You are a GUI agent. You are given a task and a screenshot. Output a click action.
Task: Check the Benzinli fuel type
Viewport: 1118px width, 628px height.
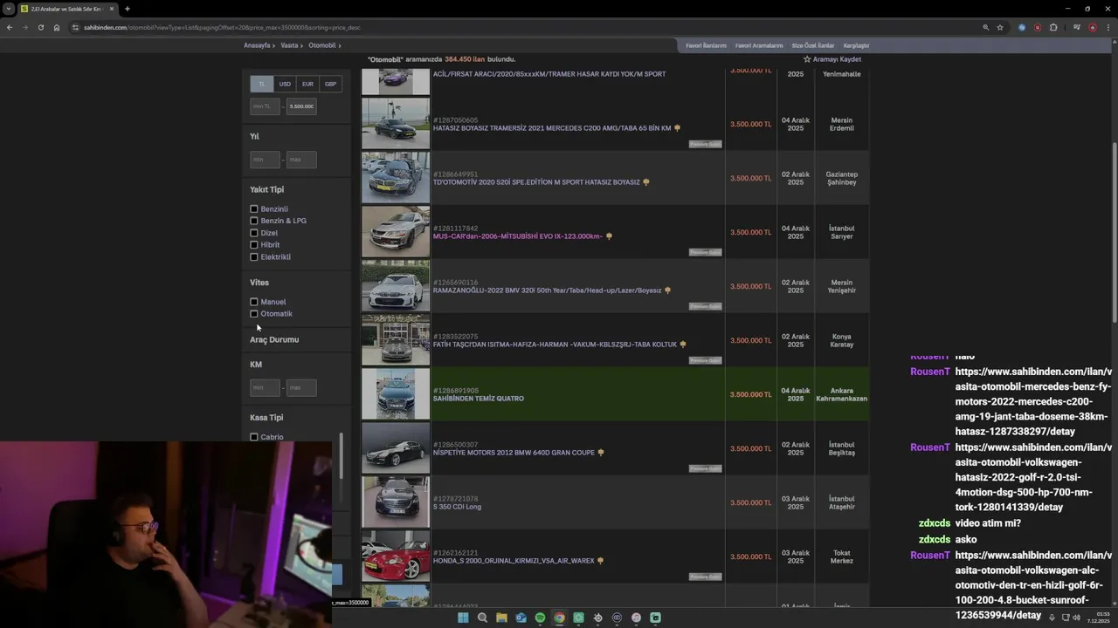click(x=254, y=209)
